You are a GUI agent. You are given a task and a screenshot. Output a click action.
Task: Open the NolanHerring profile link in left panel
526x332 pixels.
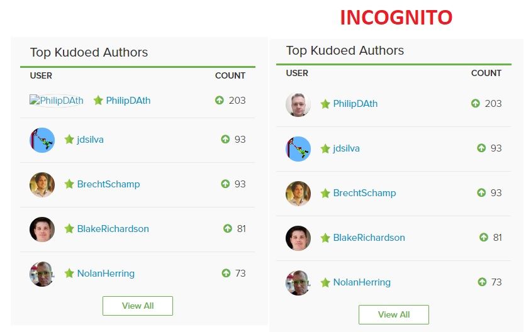(106, 274)
